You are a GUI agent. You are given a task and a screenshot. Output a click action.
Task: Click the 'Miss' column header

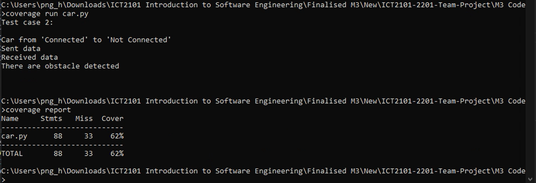[84, 119]
